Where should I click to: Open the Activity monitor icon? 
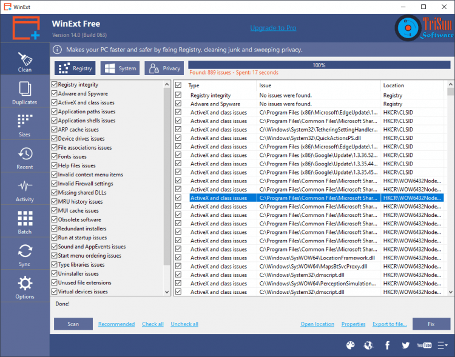pyautogui.click(x=25, y=190)
